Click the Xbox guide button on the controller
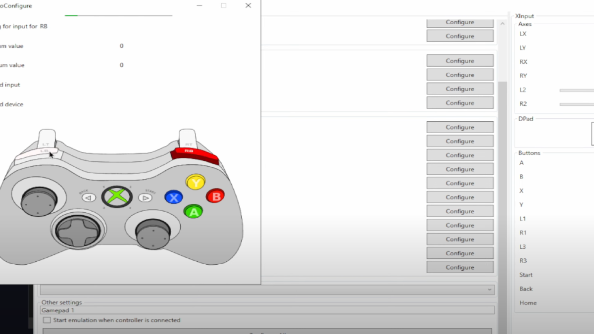The height and width of the screenshot is (334, 594). (116, 197)
